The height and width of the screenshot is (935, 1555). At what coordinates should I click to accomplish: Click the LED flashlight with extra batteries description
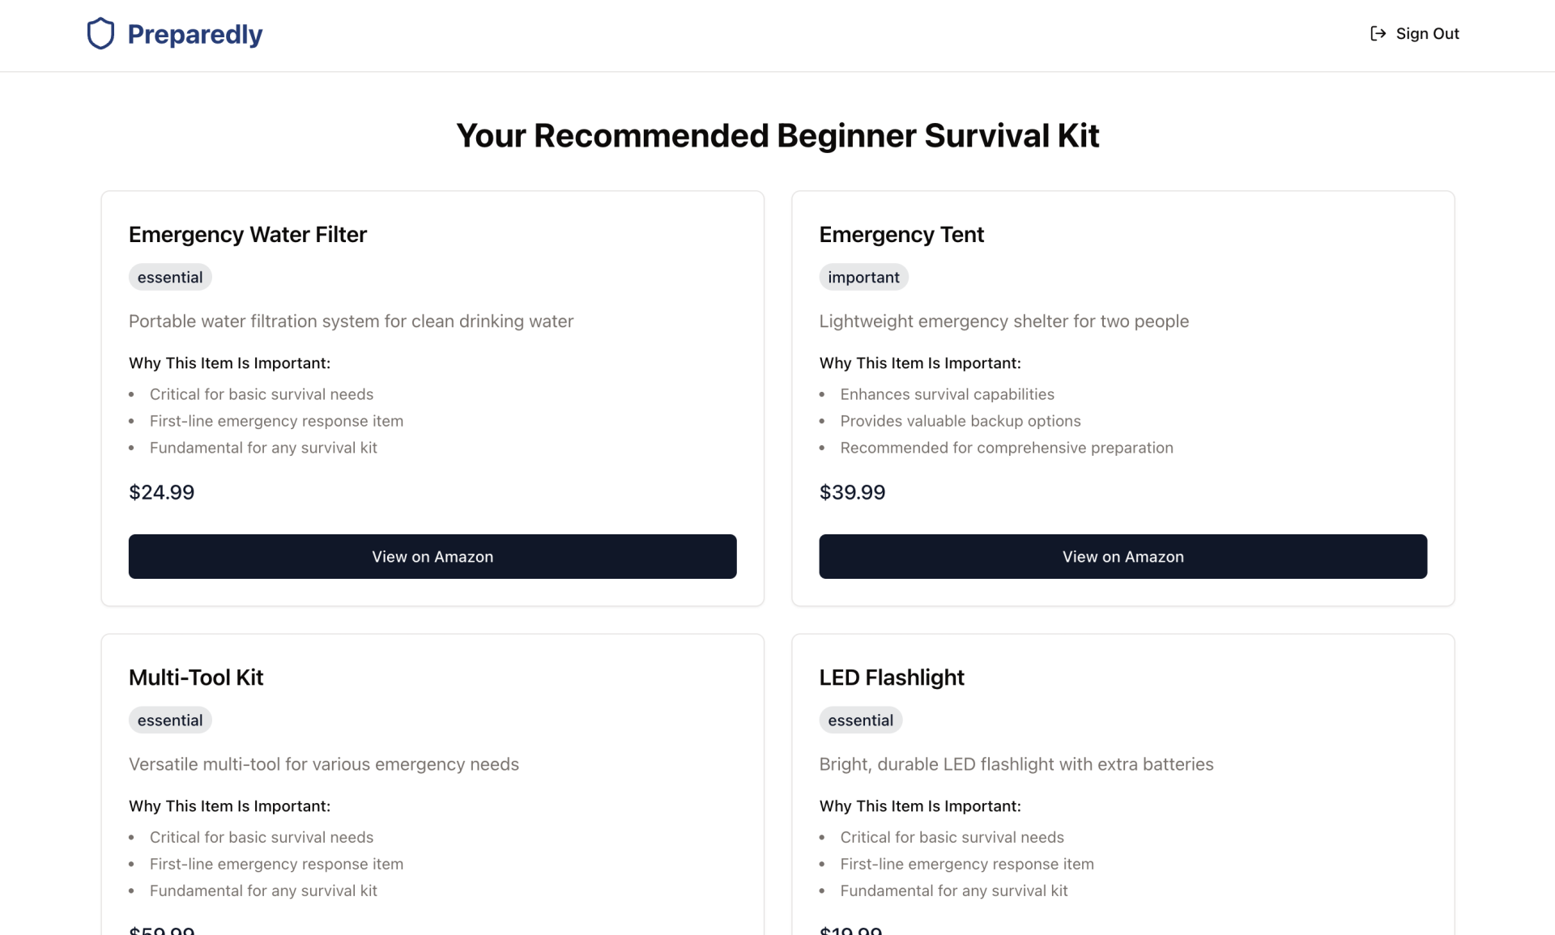(1016, 764)
